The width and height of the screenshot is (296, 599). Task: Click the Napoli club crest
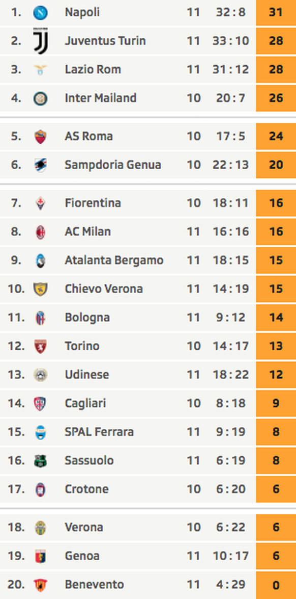pyautogui.click(x=40, y=13)
